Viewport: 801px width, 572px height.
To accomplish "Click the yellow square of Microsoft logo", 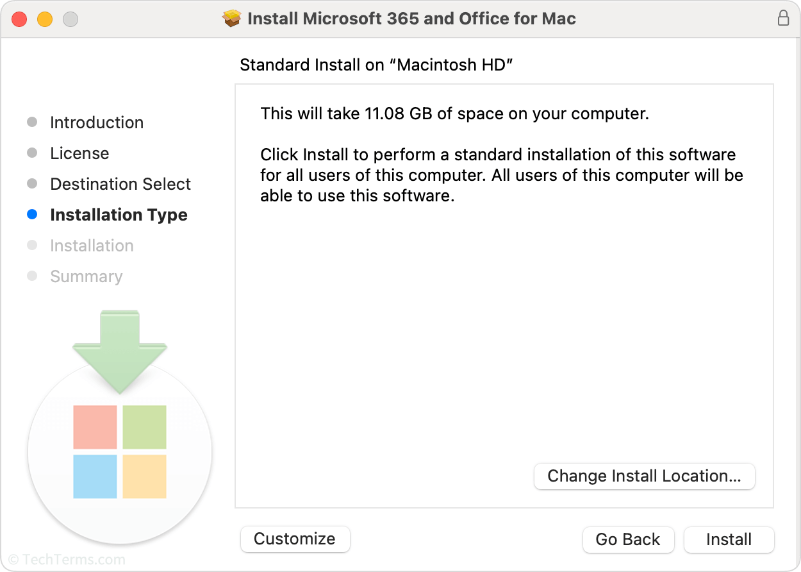I will click(x=144, y=476).
